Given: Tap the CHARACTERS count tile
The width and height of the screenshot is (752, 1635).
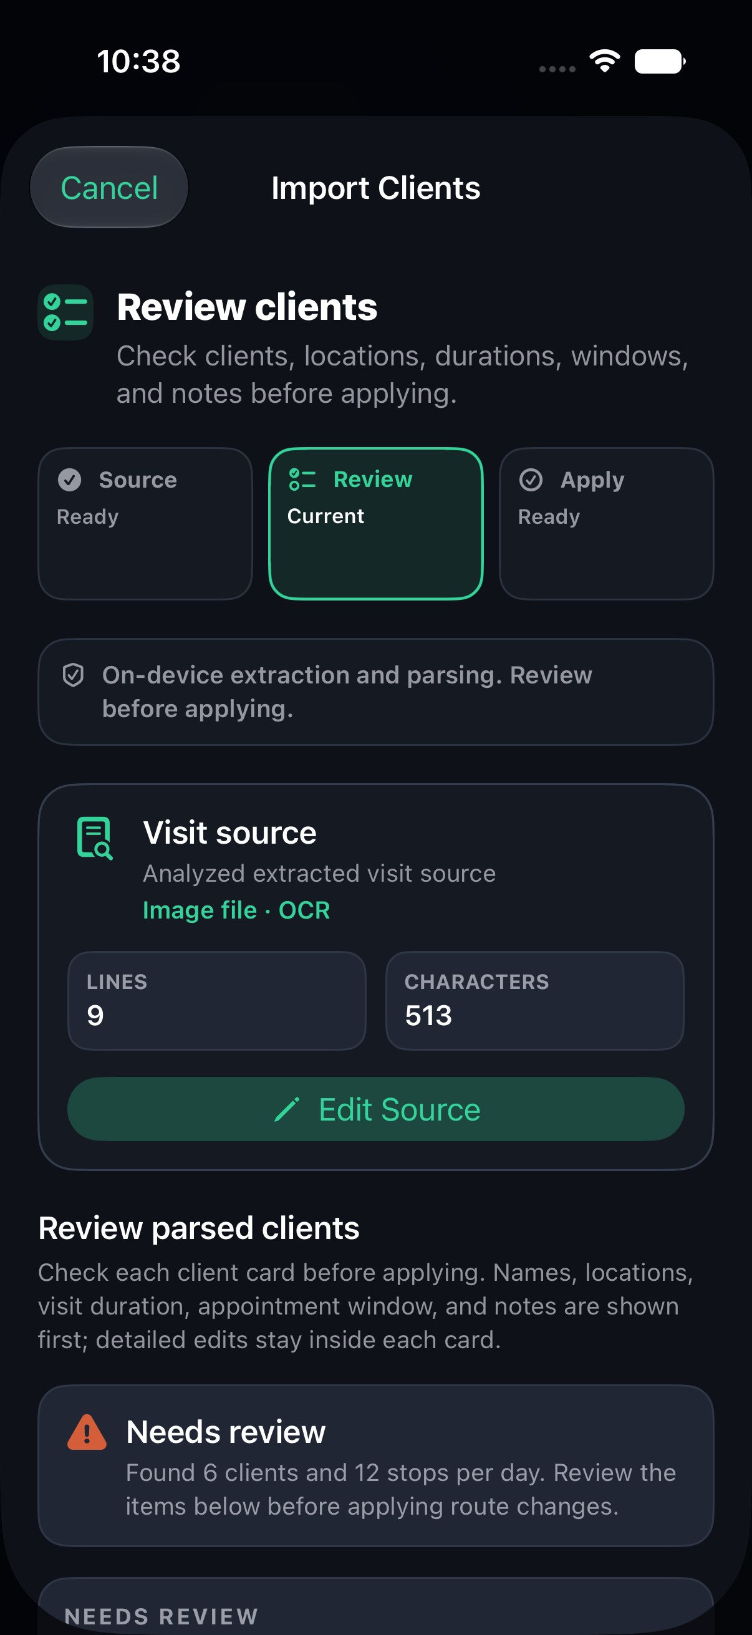Looking at the screenshot, I should (535, 1000).
